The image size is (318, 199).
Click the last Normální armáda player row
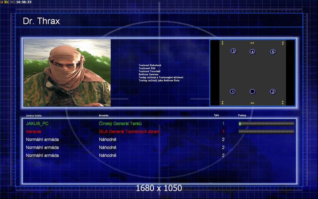click(125, 156)
